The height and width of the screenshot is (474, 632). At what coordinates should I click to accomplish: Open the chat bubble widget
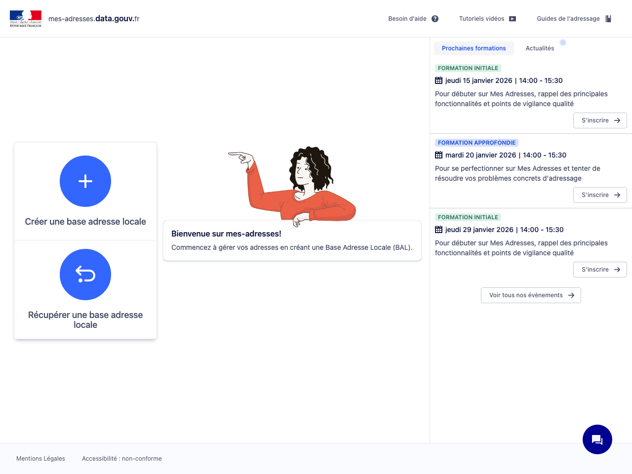point(597,439)
